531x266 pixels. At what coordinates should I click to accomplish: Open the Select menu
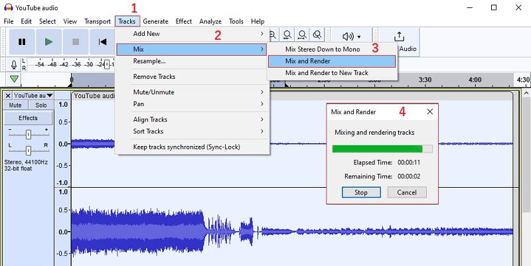click(47, 21)
